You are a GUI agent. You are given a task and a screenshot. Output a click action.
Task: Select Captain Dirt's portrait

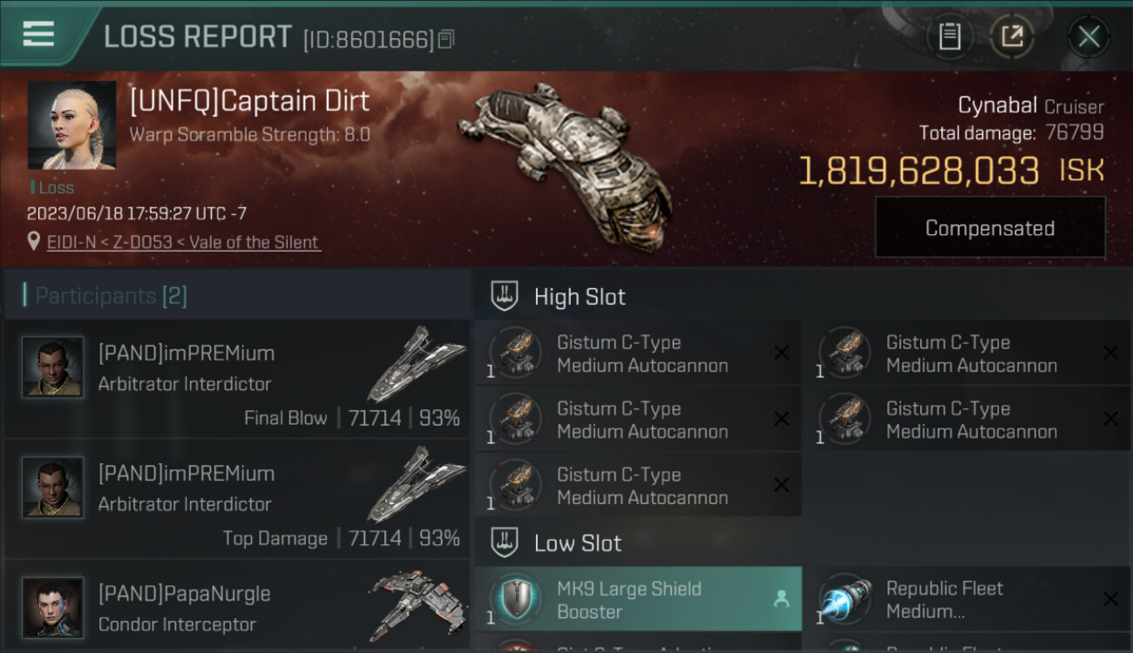pos(71,125)
